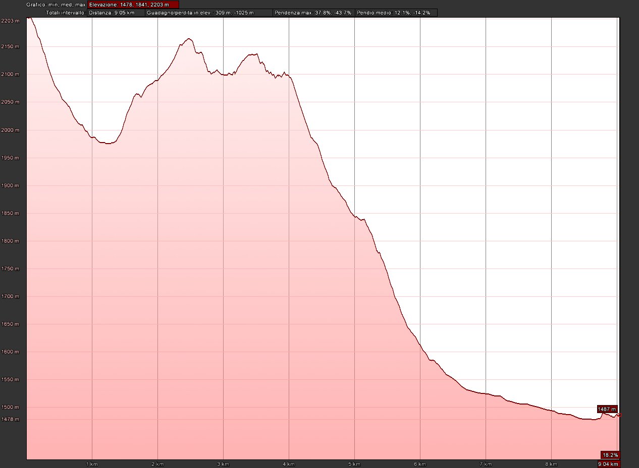This screenshot has height=468, width=639.
Task: Click the 'Grafico: min, med, max' label
Action: pos(56,5)
